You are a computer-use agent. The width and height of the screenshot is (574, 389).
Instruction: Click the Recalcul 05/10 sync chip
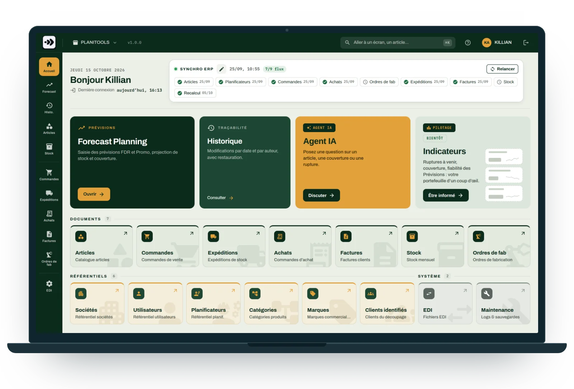click(195, 93)
